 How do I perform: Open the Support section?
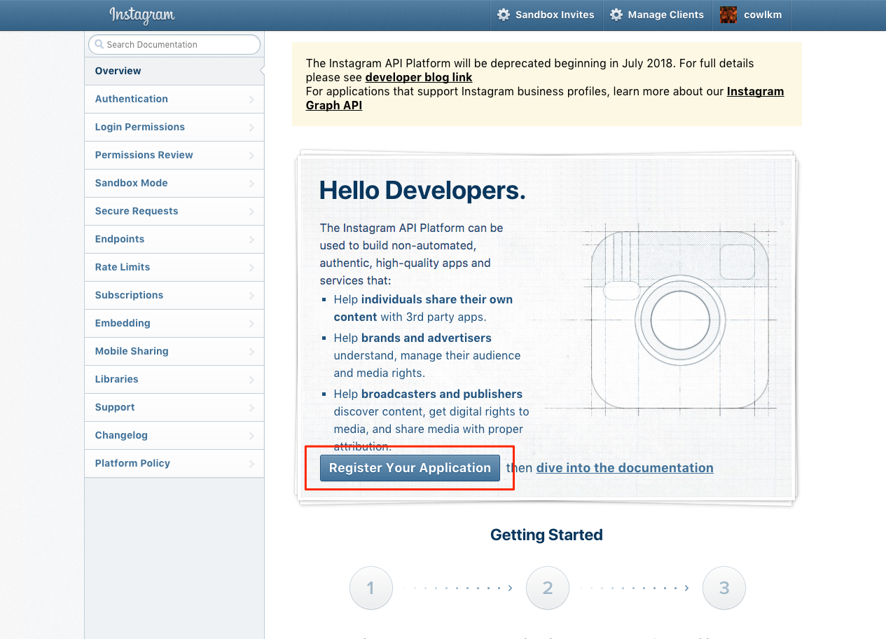point(174,407)
